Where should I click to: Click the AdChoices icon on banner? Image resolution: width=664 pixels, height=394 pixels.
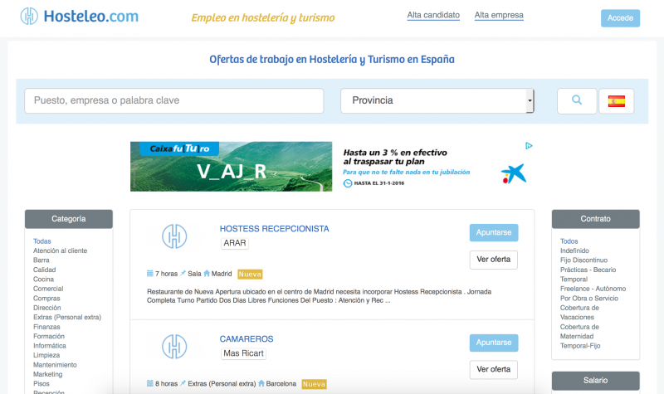529,146
